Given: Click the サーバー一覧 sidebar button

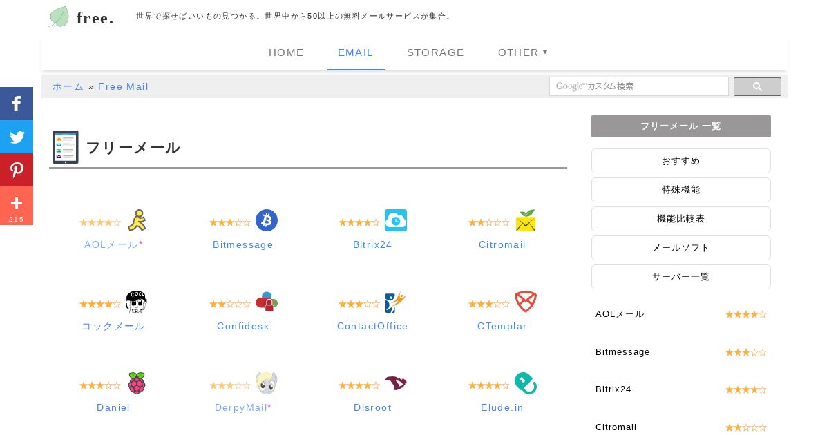Looking at the screenshot, I should pyautogui.click(x=681, y=277).
